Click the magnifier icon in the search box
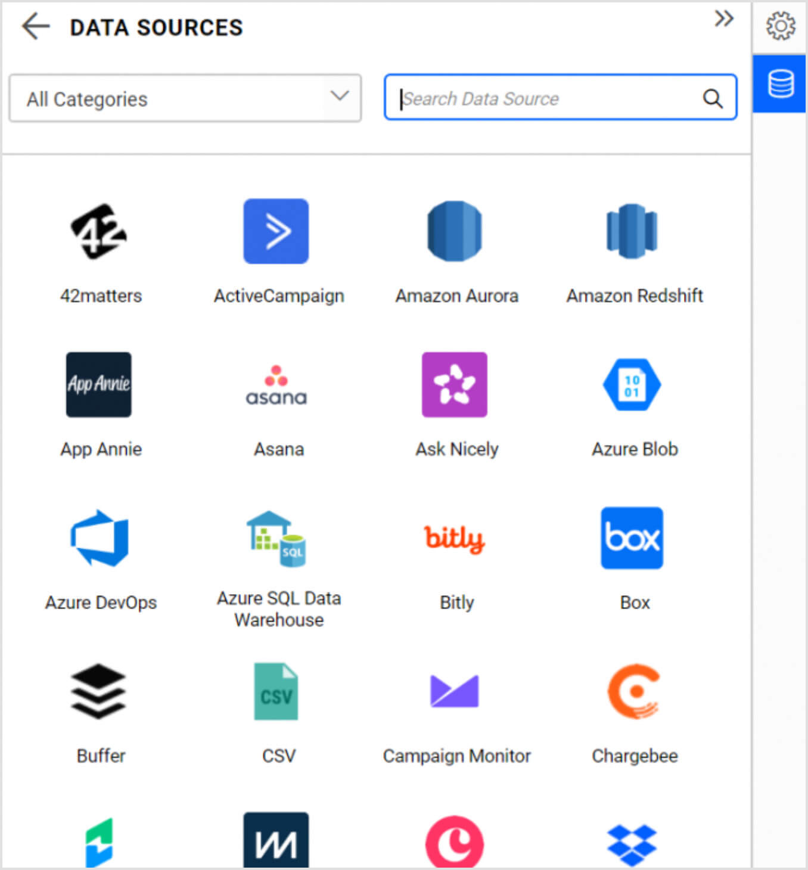Screen dimensions: 808x870 click(x=713, y=98)
